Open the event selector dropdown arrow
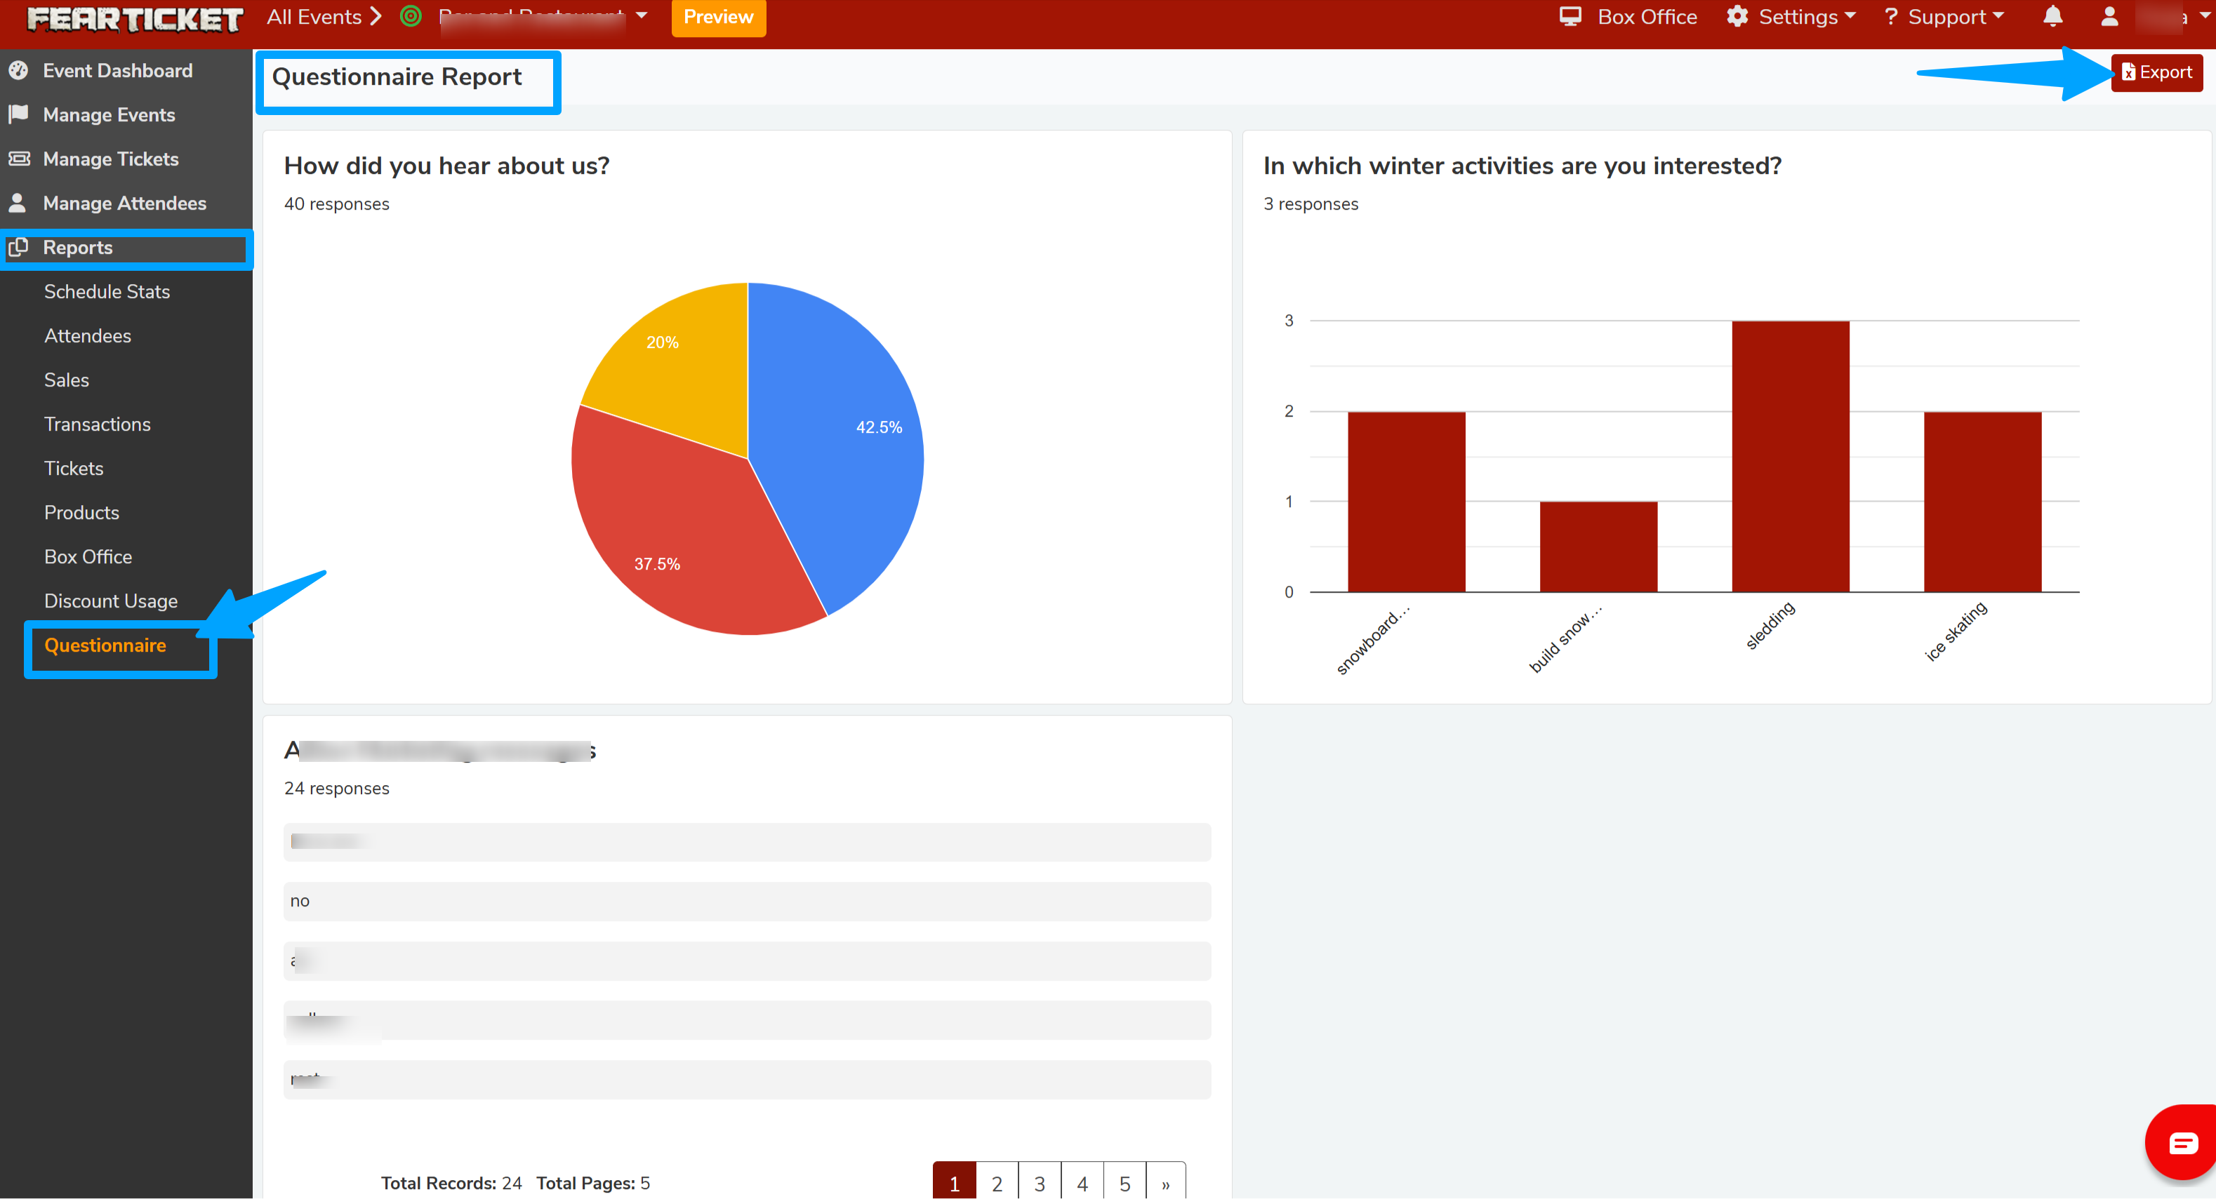This screenshot has width=2216, height=1199. tap(642, 15)
